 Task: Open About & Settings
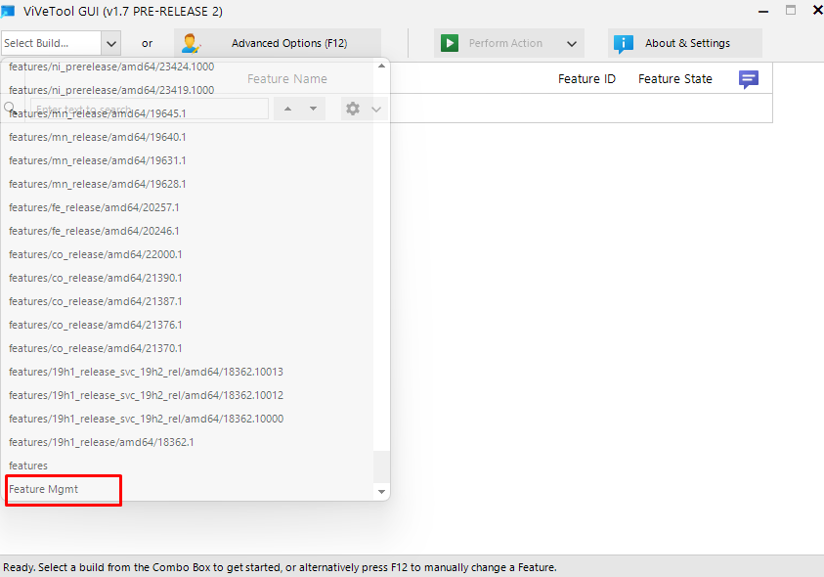click(685, 43)
